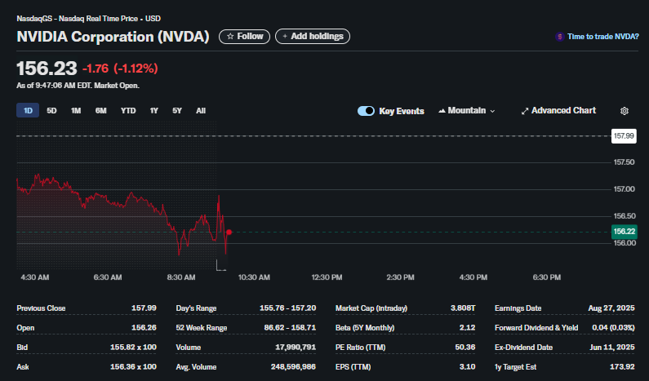The image size is (649, 381).
Task: Click the 'Market Cap (intraday)' label
Action: pyautogui.click(x=371, y=308)
